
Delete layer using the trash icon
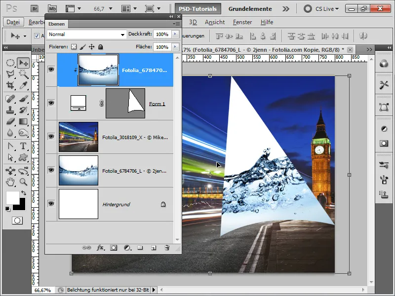[x=167, y=248]
